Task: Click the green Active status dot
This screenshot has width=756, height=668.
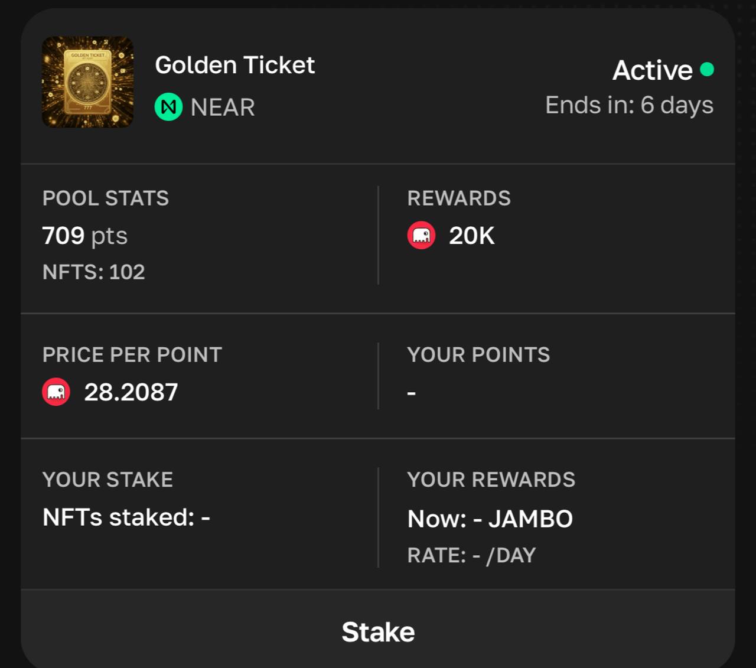Action: point(706,70)
